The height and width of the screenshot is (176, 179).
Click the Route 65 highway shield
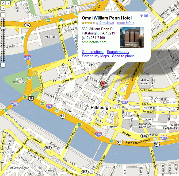27,25
